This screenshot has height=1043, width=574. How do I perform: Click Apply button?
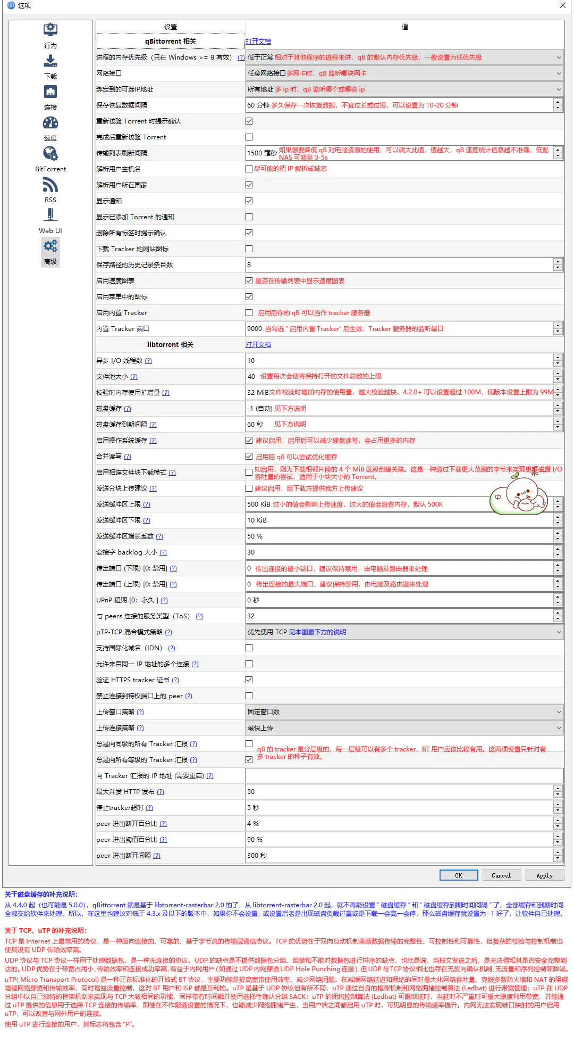(x=545, y=875)
